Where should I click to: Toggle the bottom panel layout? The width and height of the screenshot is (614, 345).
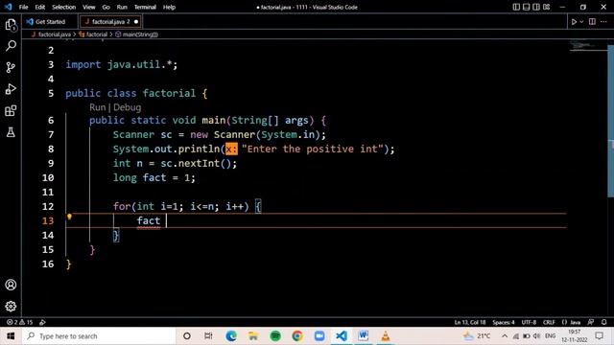click(x=527, y=7)
